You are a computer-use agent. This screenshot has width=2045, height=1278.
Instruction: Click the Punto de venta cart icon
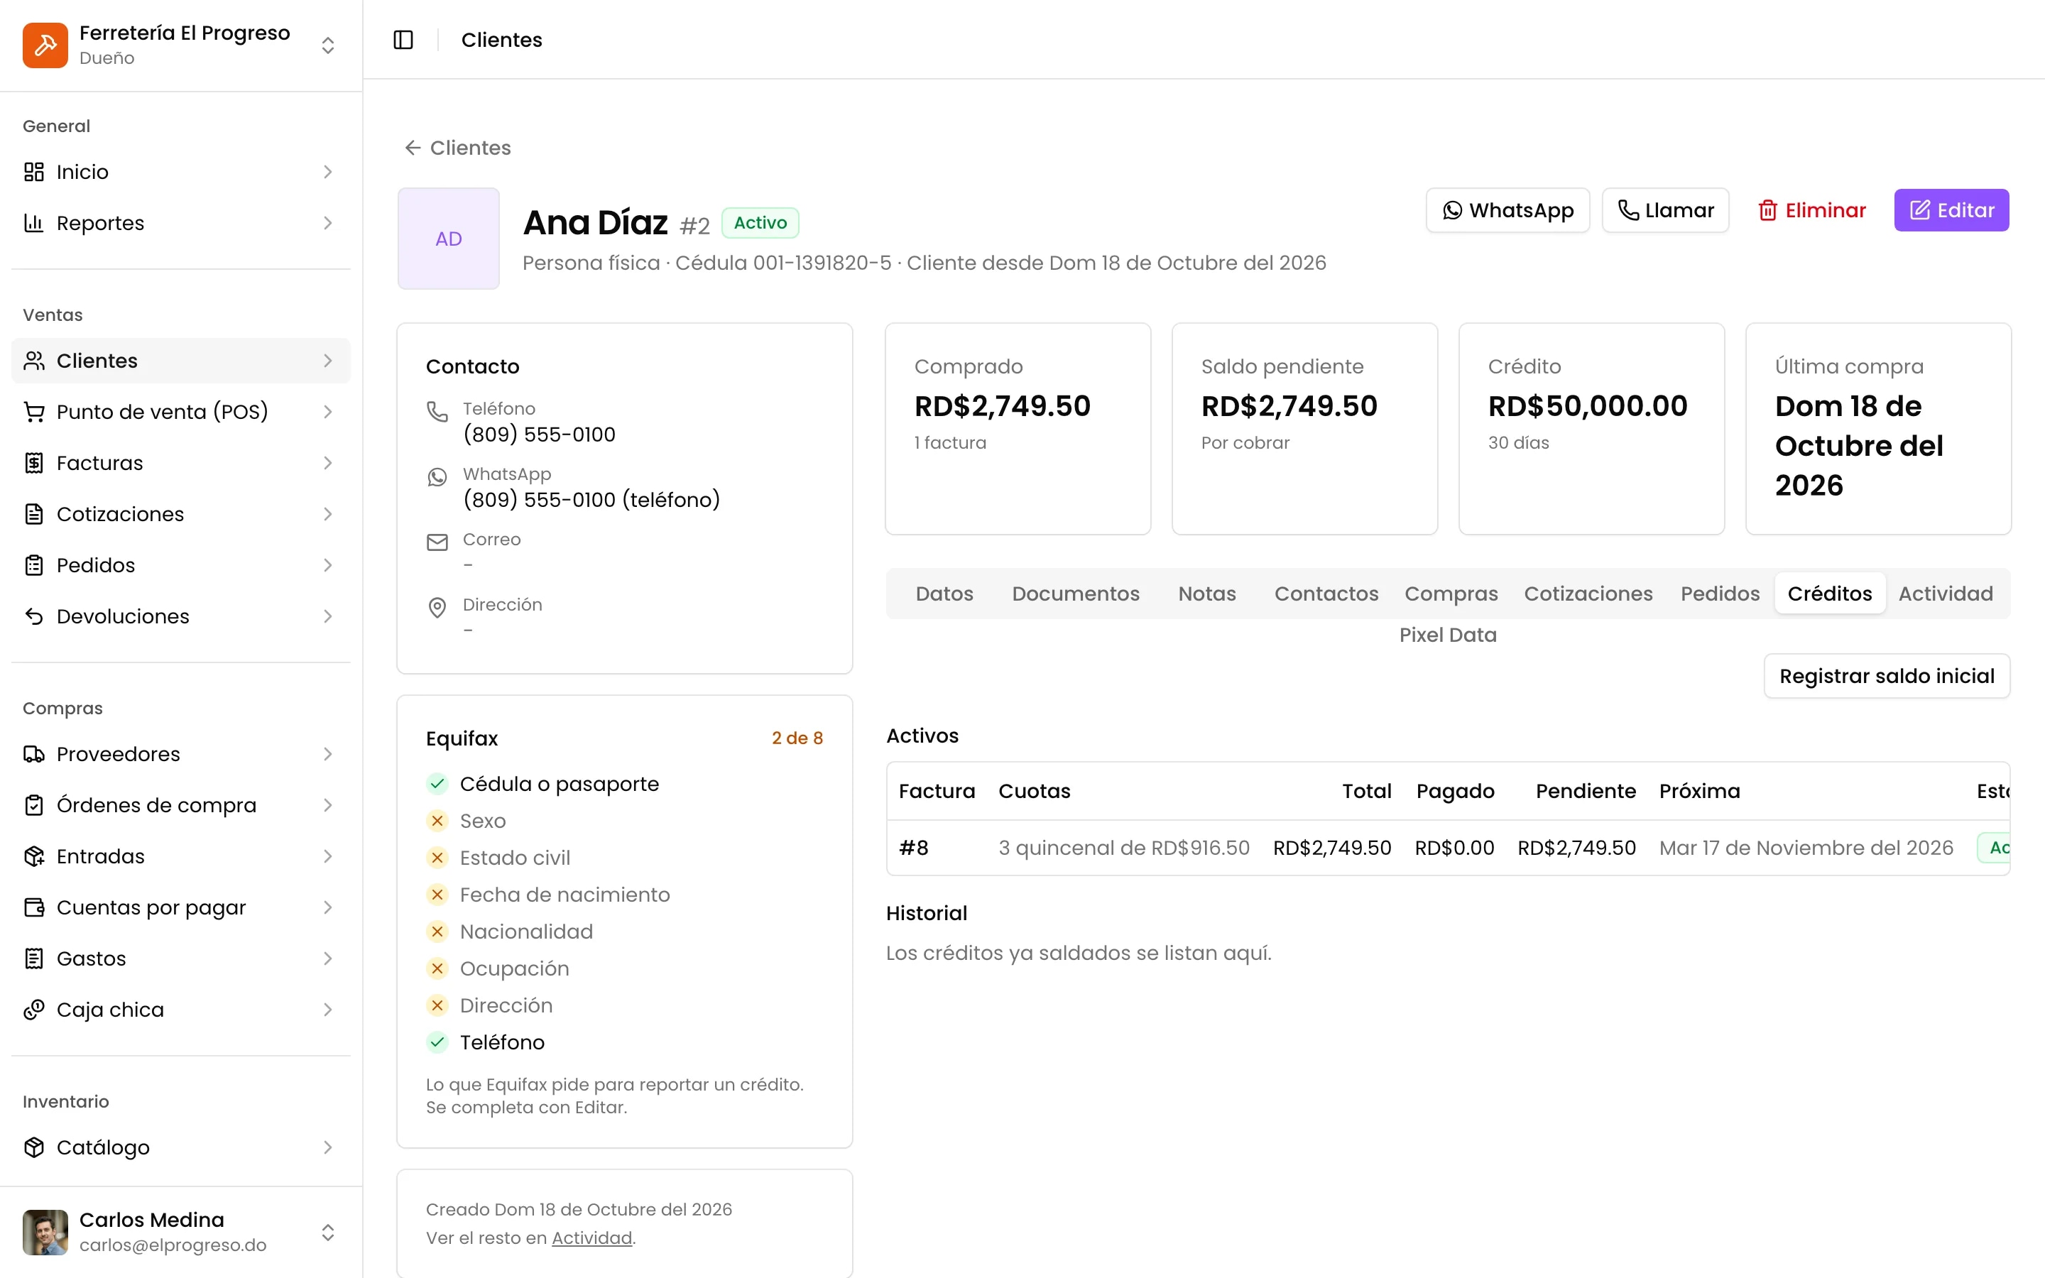click(34, 412)
